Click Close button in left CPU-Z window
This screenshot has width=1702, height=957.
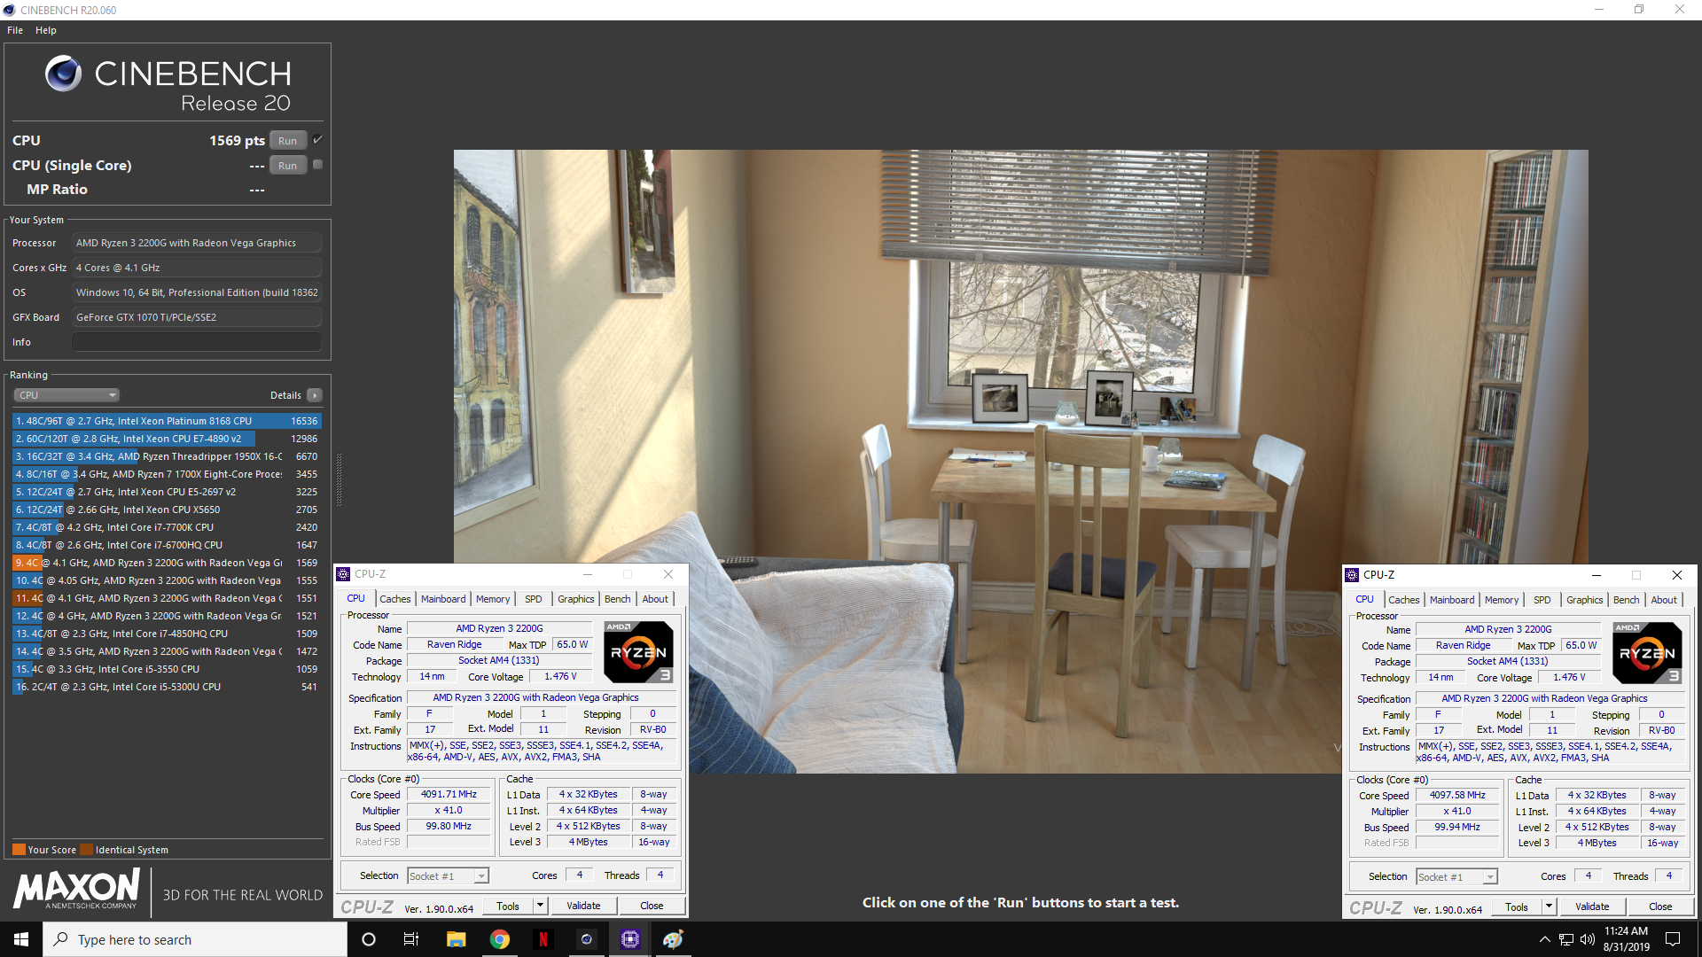tap(652, 906)
